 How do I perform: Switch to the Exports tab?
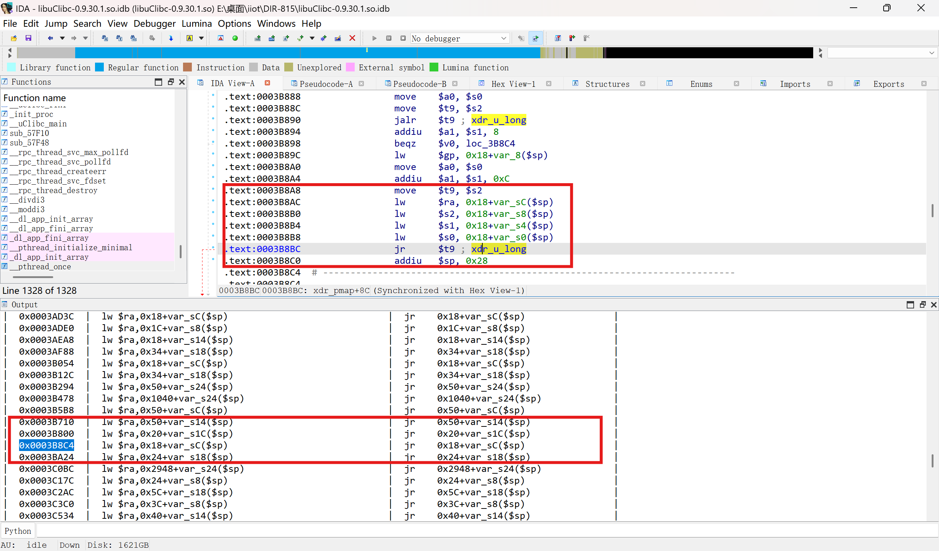pos(889,84)
